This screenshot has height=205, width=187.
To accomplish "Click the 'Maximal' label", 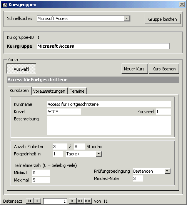I will (x=21, y=180).
